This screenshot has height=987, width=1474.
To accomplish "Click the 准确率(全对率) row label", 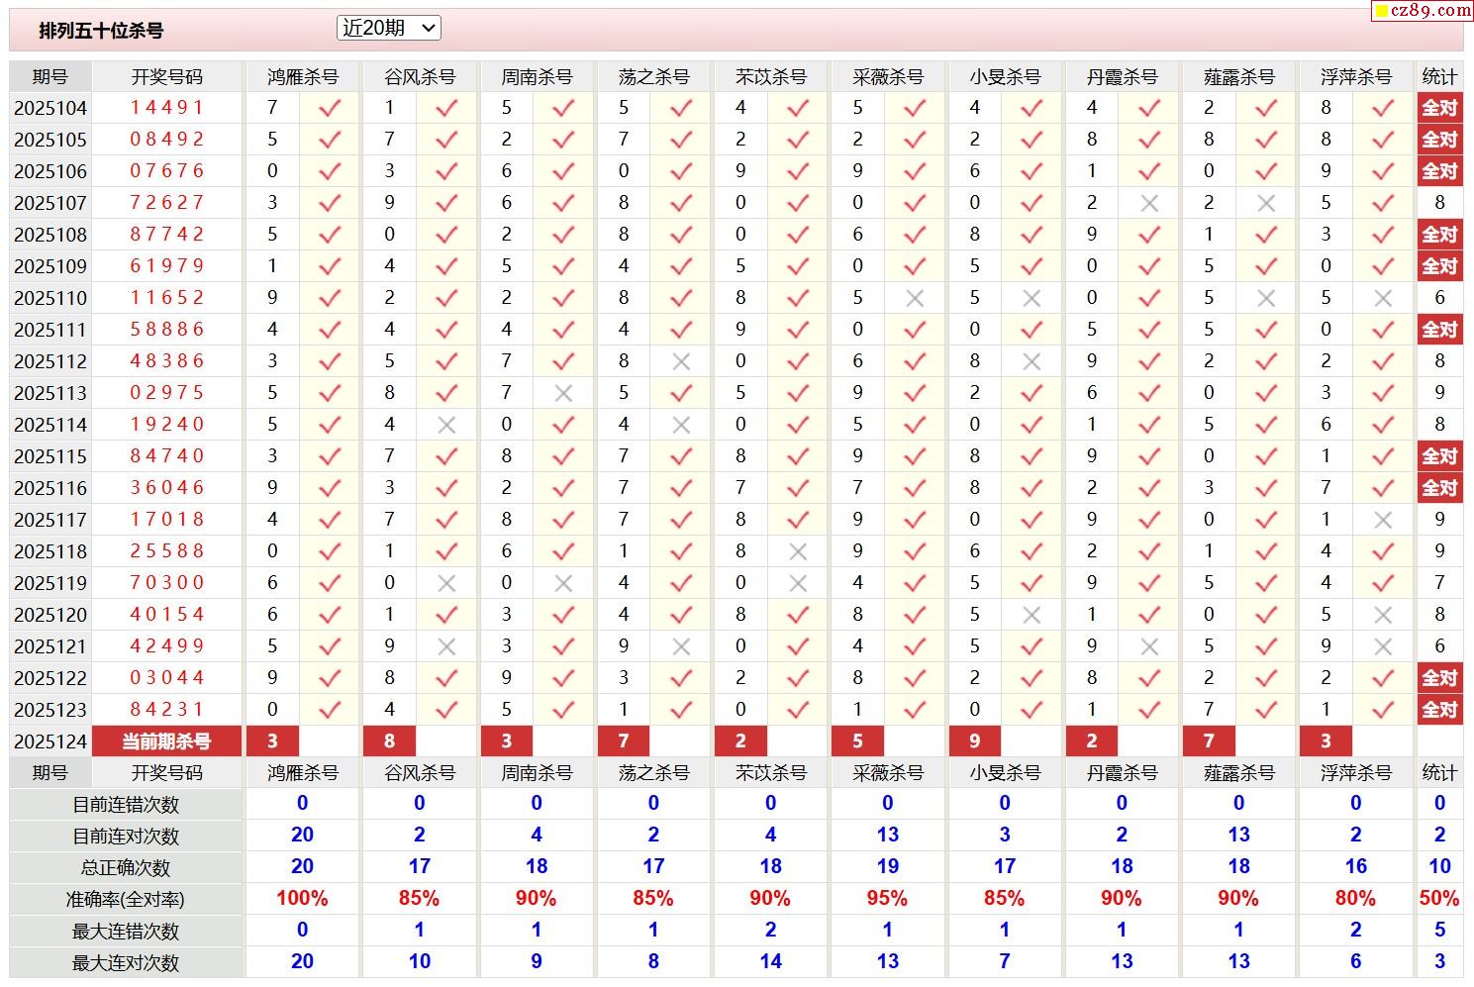I will (x=126, y=900).
